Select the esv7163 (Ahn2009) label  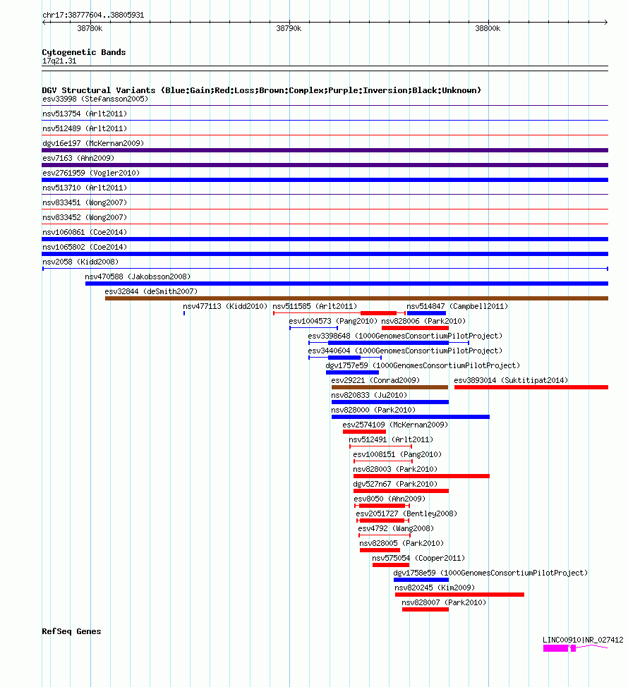tap(78, 158)
